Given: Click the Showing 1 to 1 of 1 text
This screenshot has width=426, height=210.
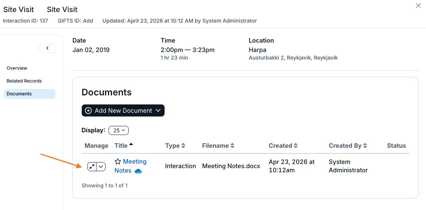Looking at the screenshot, I should point(104,185).
